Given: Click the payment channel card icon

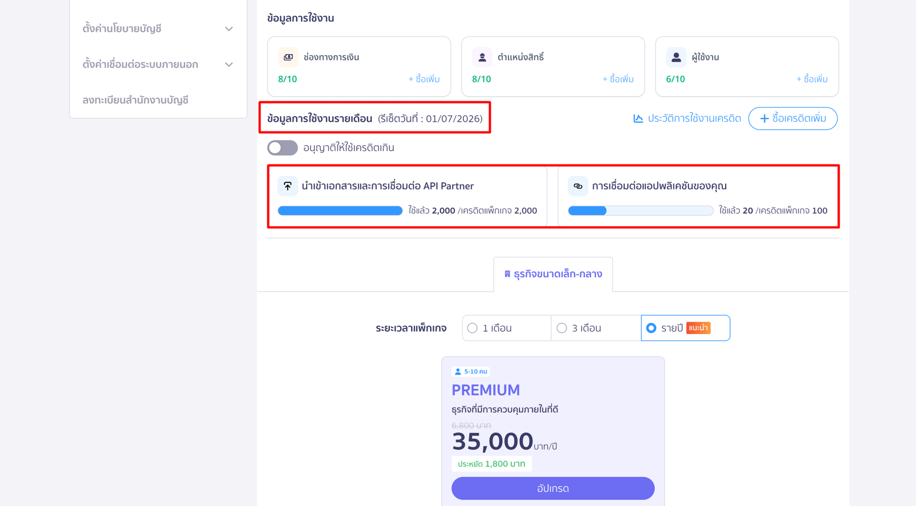Looking at the screenshot, I should coord(288,57).
